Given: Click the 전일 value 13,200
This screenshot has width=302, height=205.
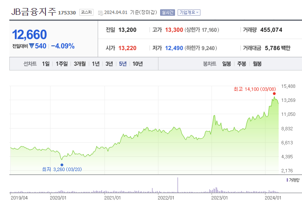Looking at the screenshot, I should click(x=127, y=30).
